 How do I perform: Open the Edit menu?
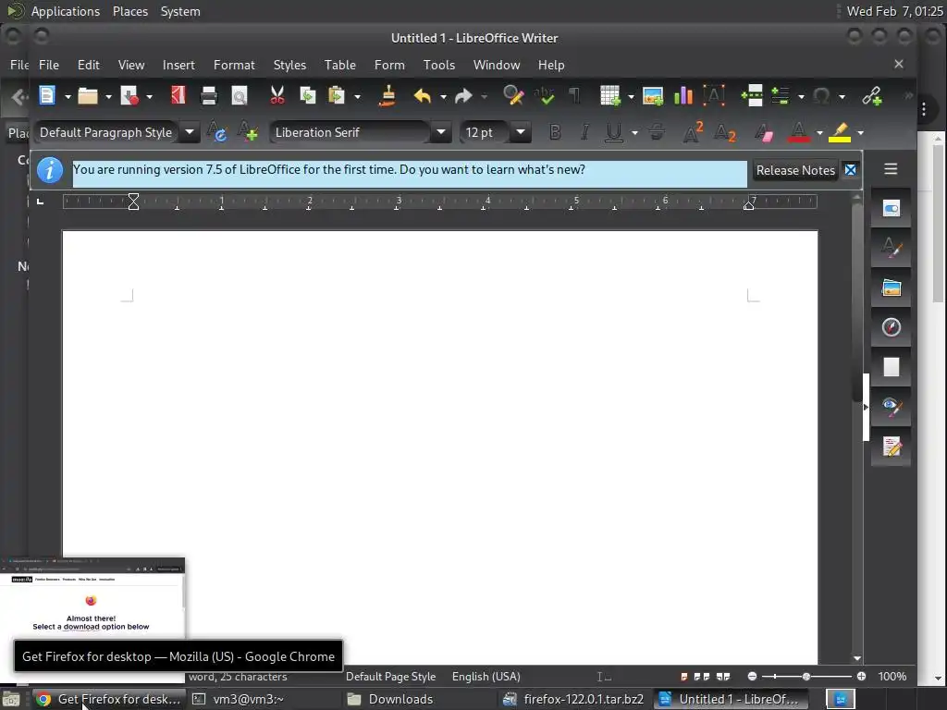[88, 65]
